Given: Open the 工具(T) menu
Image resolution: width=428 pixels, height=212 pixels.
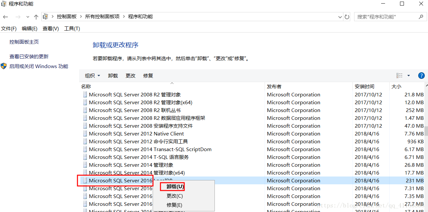Looking at the screenshot, I should (x=72, y=29).
